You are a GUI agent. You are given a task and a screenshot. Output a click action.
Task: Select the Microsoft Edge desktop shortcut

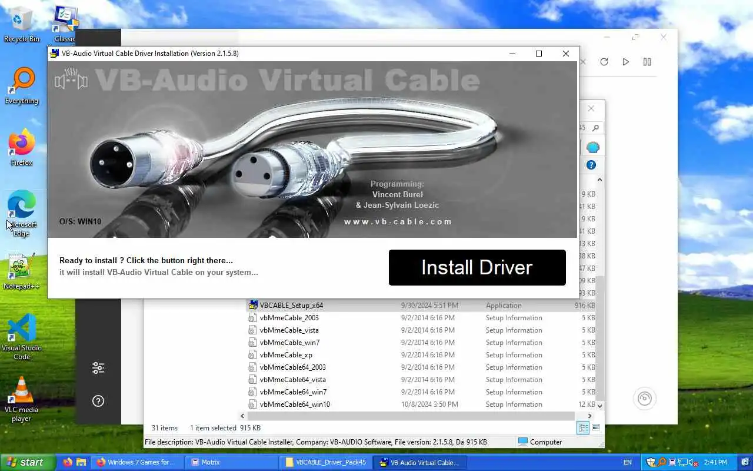point(22,214)
